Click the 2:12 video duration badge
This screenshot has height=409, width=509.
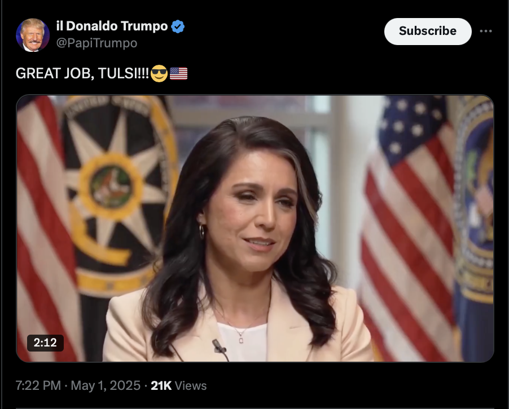(x=45, y=343)
